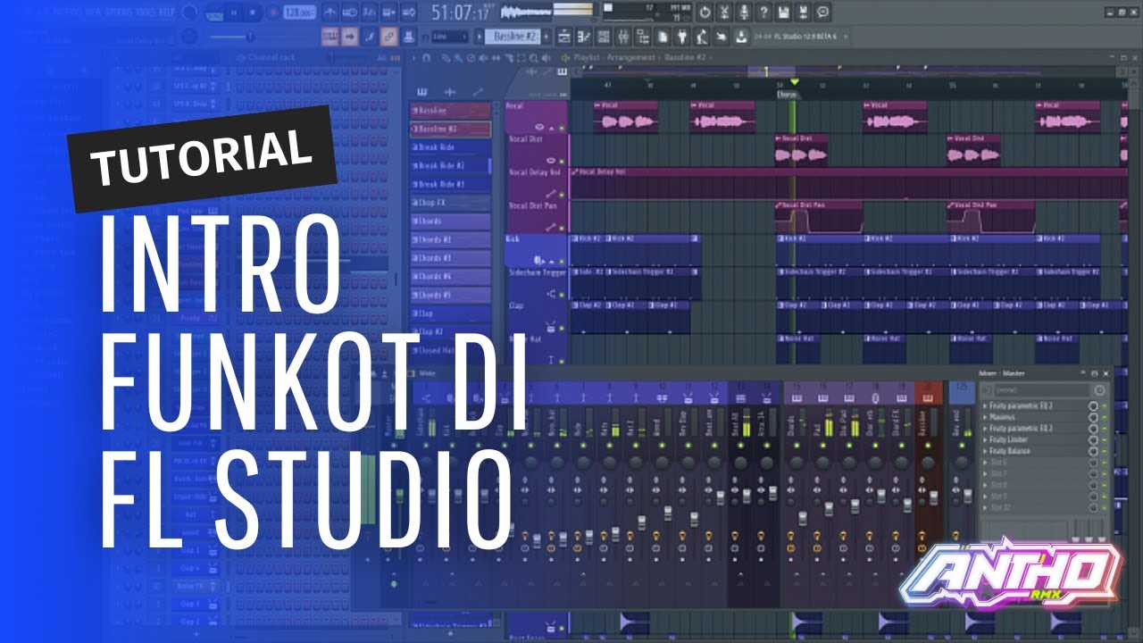Image resolution: width=1143 pixels, height=643 pixels.
Task: Click the save project floppy icon
Action: coord(784,13)
